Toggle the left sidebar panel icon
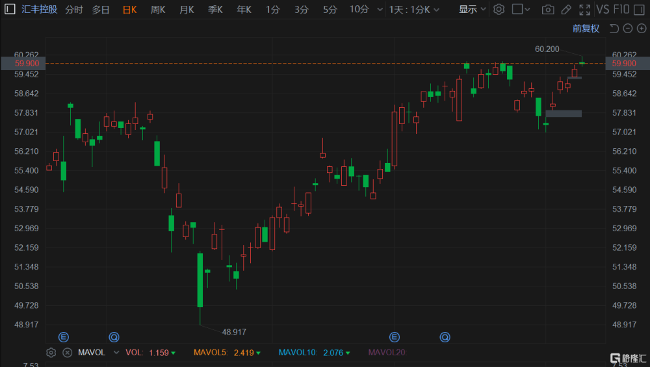 tap(10, 9)
